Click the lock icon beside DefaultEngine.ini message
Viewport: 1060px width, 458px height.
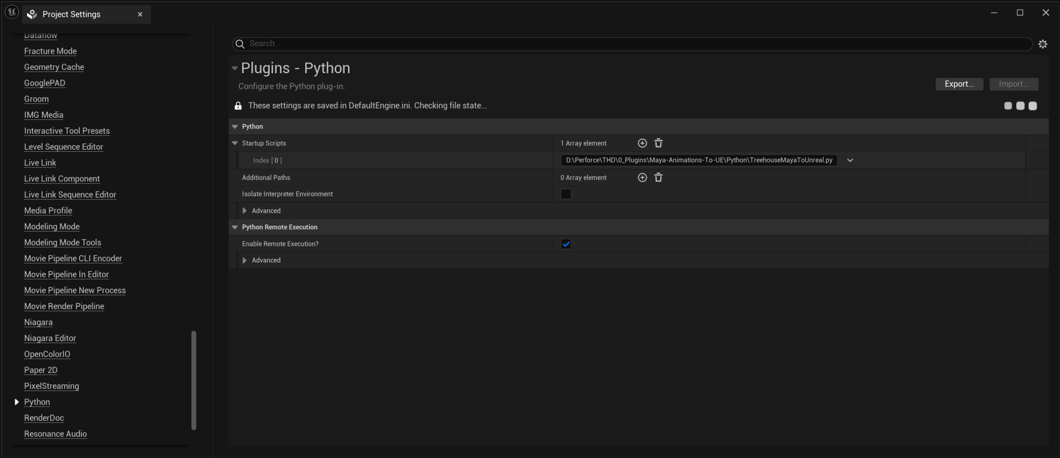[238, 106]
